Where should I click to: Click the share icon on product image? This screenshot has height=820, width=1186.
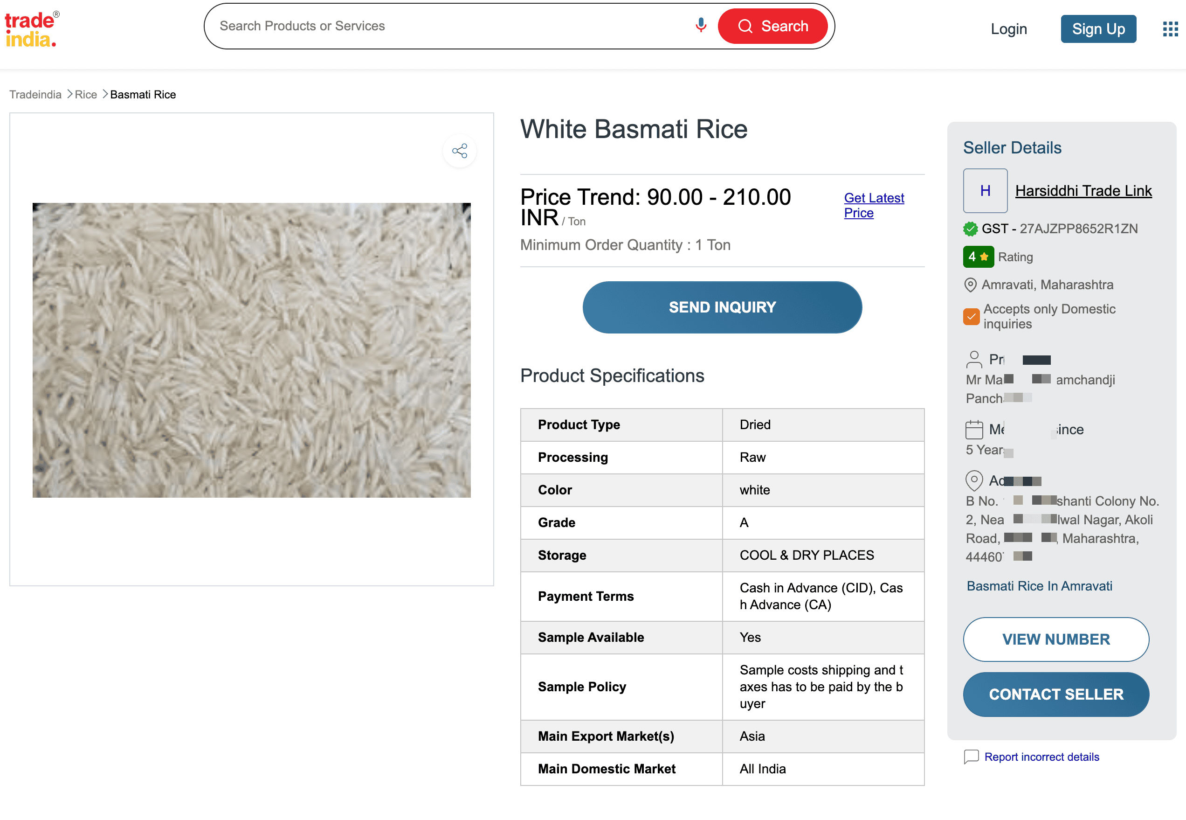click(x=460, y=151)
